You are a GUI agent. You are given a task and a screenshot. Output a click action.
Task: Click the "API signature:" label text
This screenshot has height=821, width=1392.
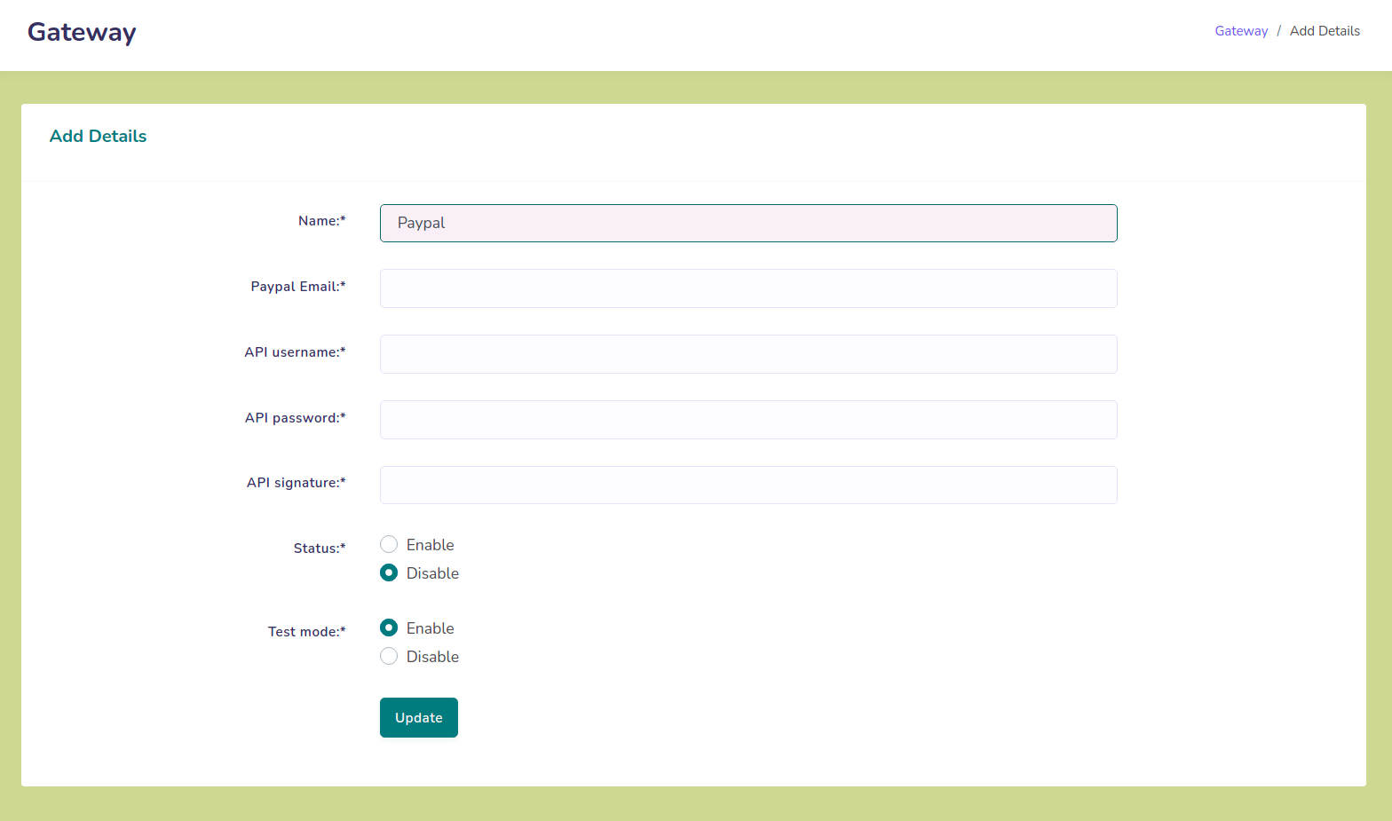click(296, 483)
